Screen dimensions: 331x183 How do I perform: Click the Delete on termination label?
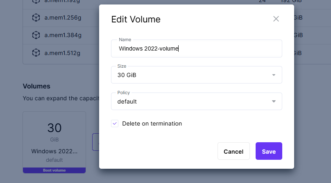[x=152, y=123]
